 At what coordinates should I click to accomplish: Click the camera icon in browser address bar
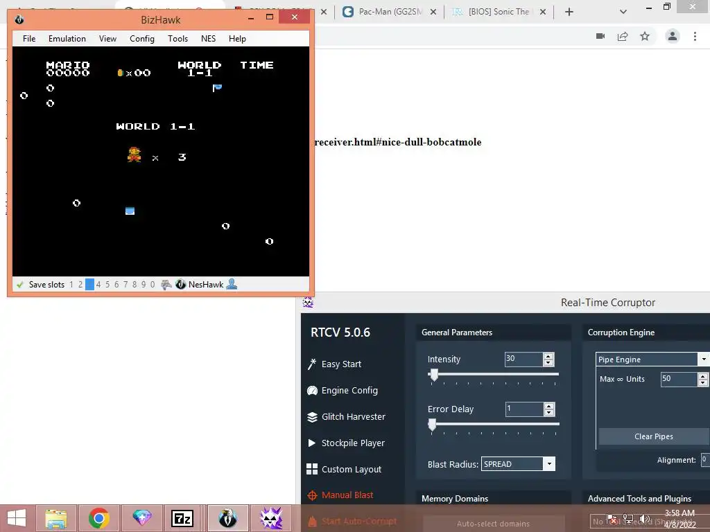600,36
